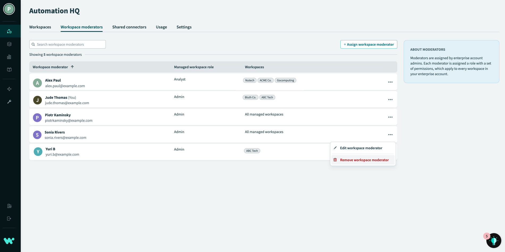This screenshot has height=252, width=505.
Task: Click the profile avatar at top left
Action: point(9,9)
